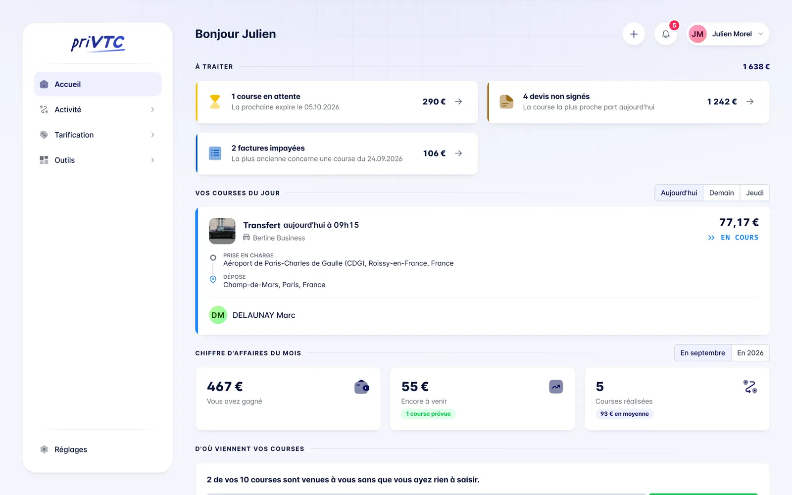
Task: Open the 1 course en attente card
Action: 337,102
